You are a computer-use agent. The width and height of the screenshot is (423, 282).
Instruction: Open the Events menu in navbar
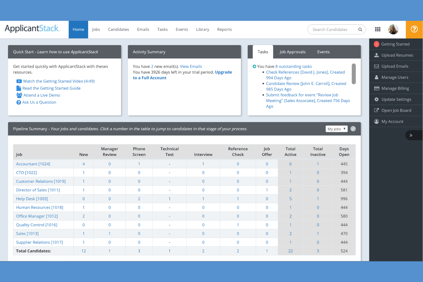point(182,29)
